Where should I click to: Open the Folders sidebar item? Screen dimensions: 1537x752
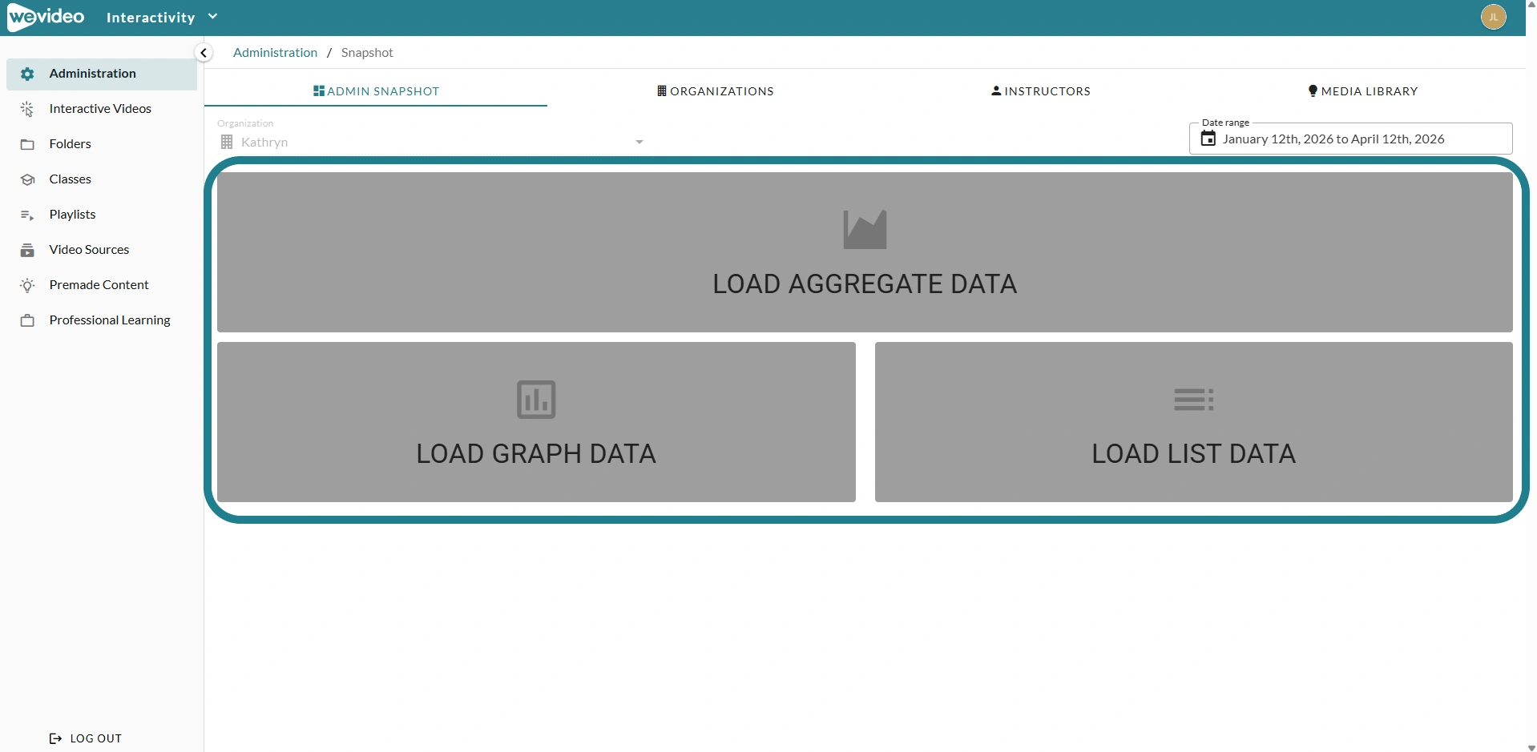(x=102, y=144)
